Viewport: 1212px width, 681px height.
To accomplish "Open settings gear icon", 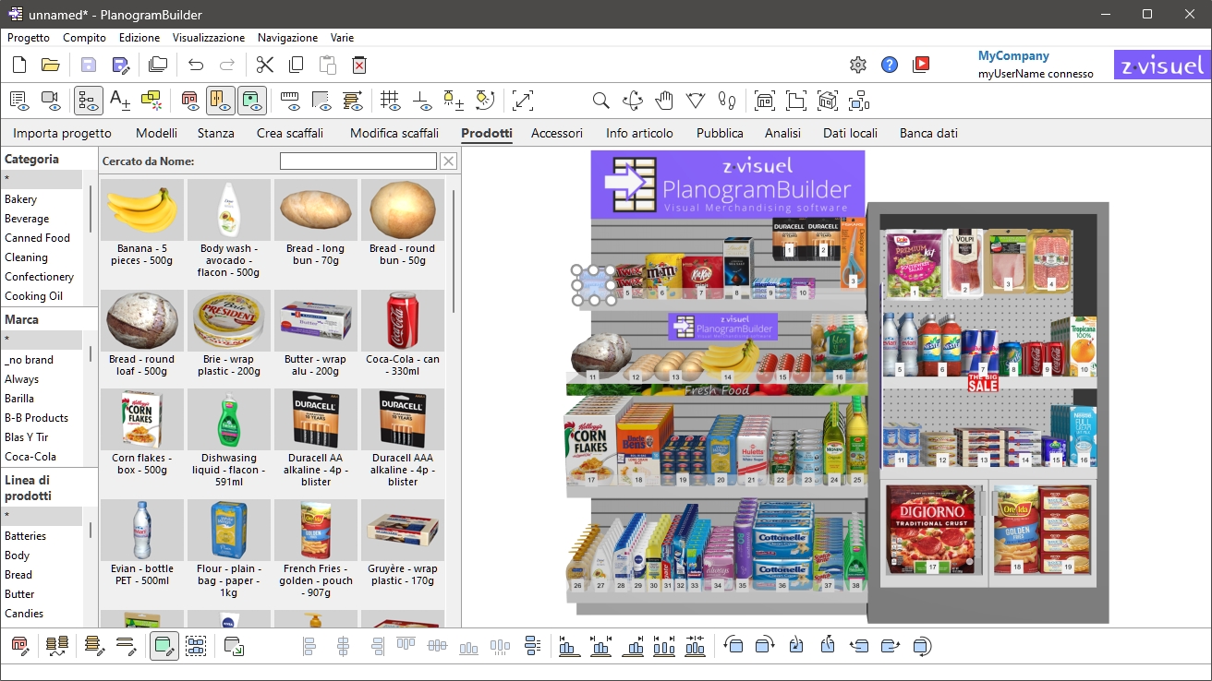I will coord(858,65).
